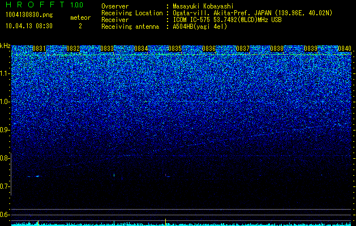356x226 pixels.
Task: Click the HROFFT 1.00 title text
Action: tap(44, 5)
